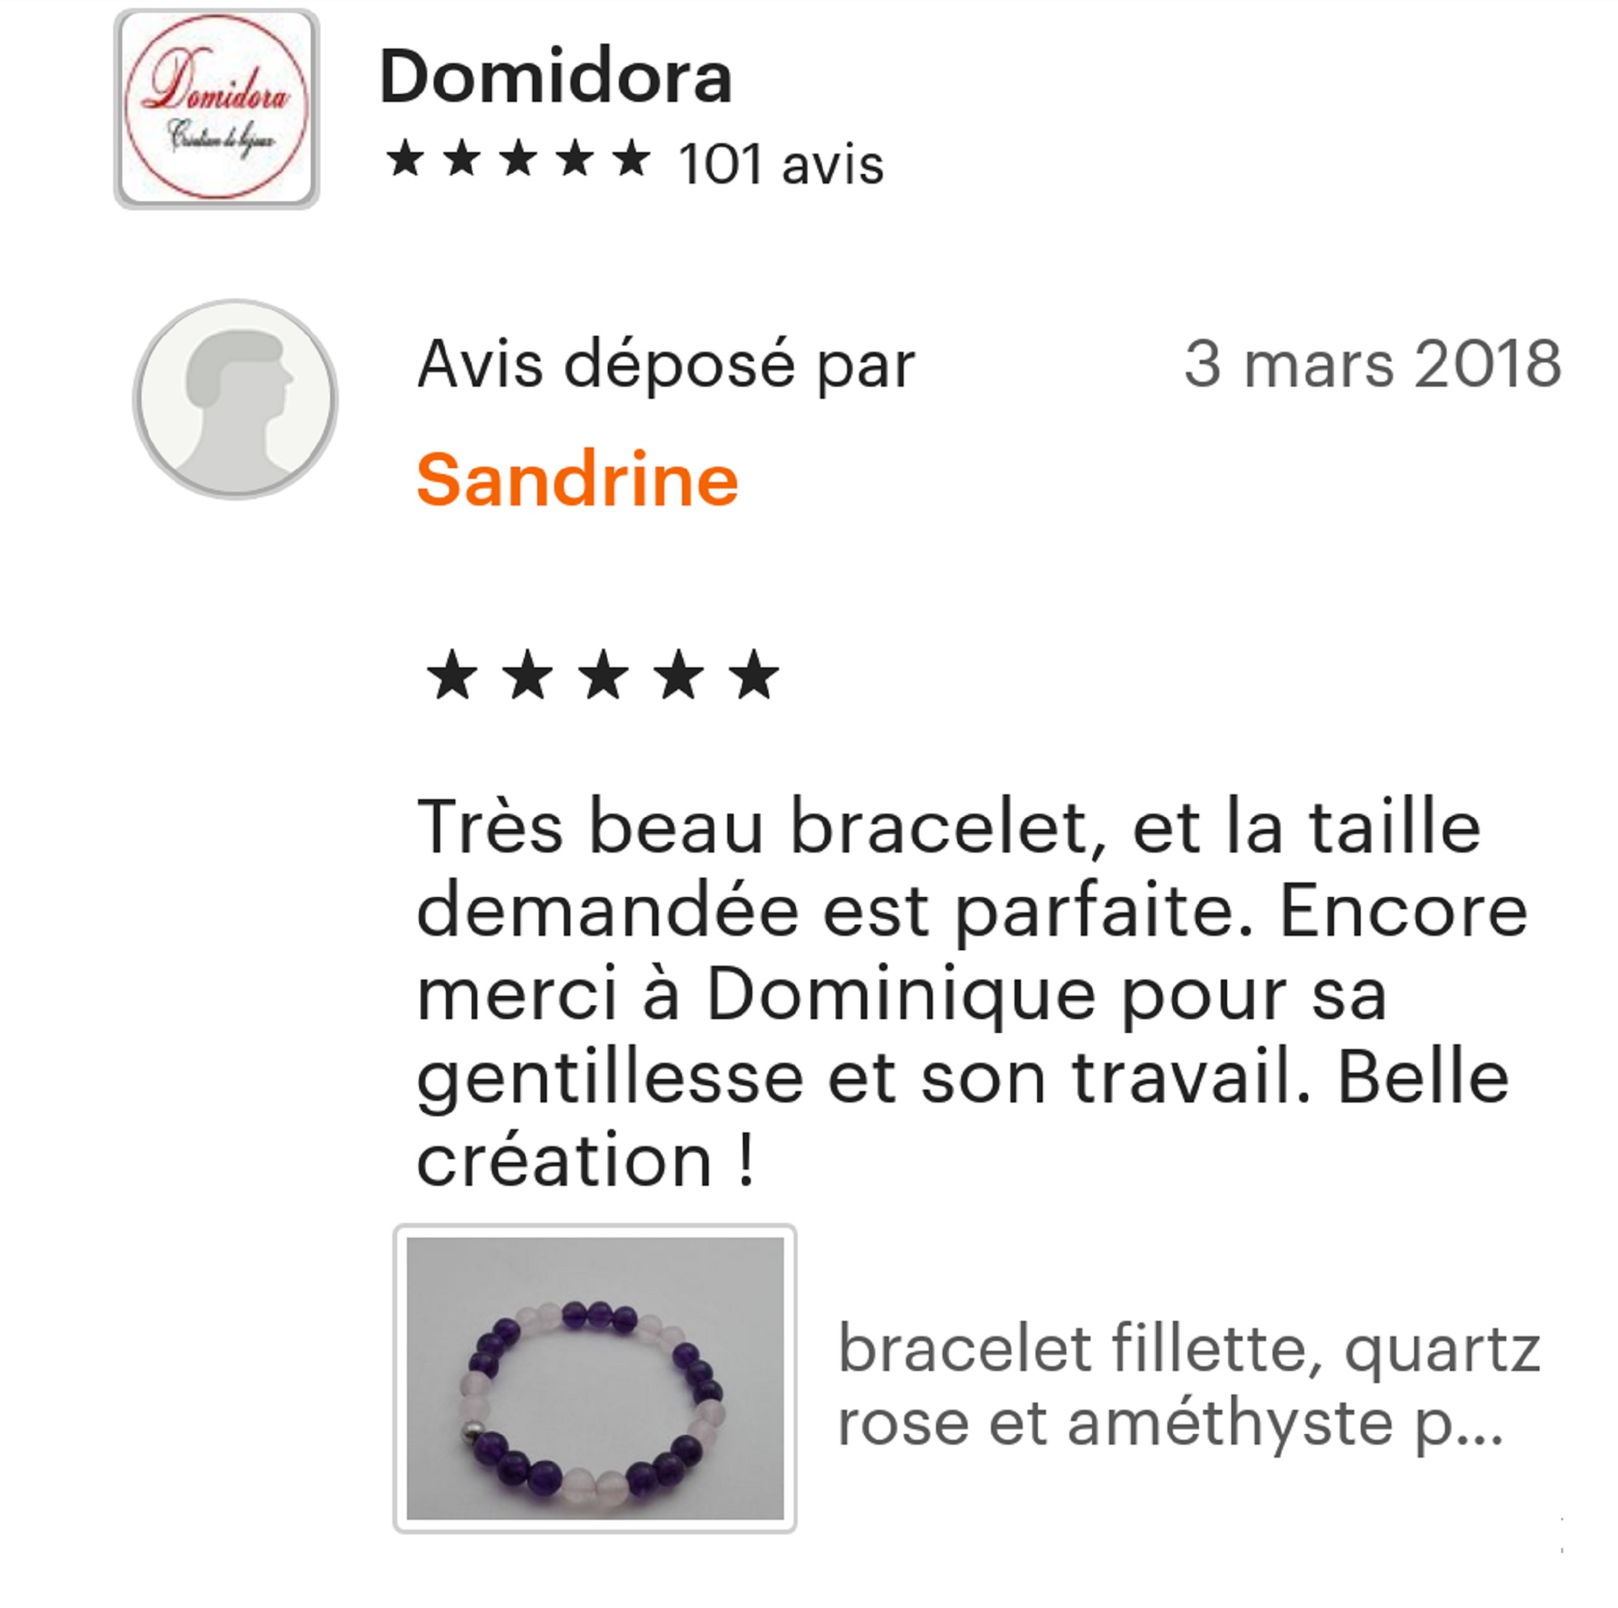Click the first star of Domidora's shop rating

pyautogui.click(x=405, y=159)
